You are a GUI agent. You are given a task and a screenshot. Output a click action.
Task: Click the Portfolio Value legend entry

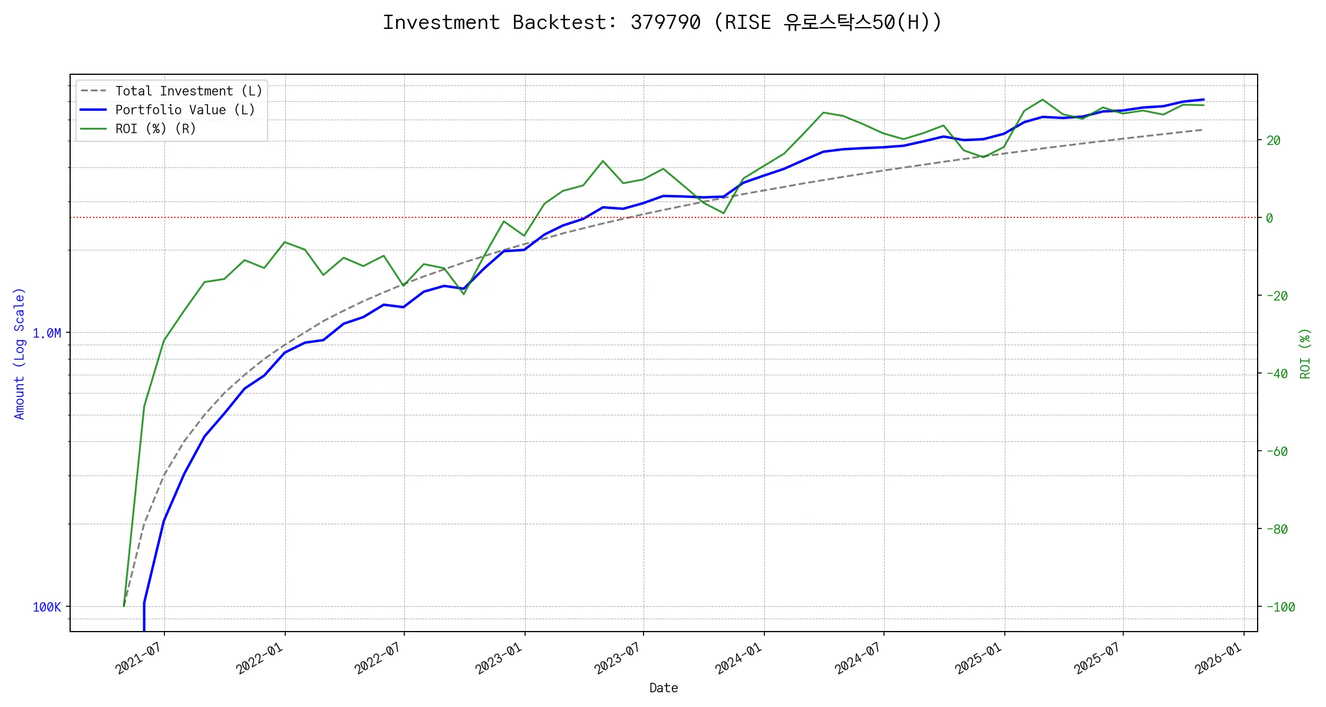coord(184,110)
